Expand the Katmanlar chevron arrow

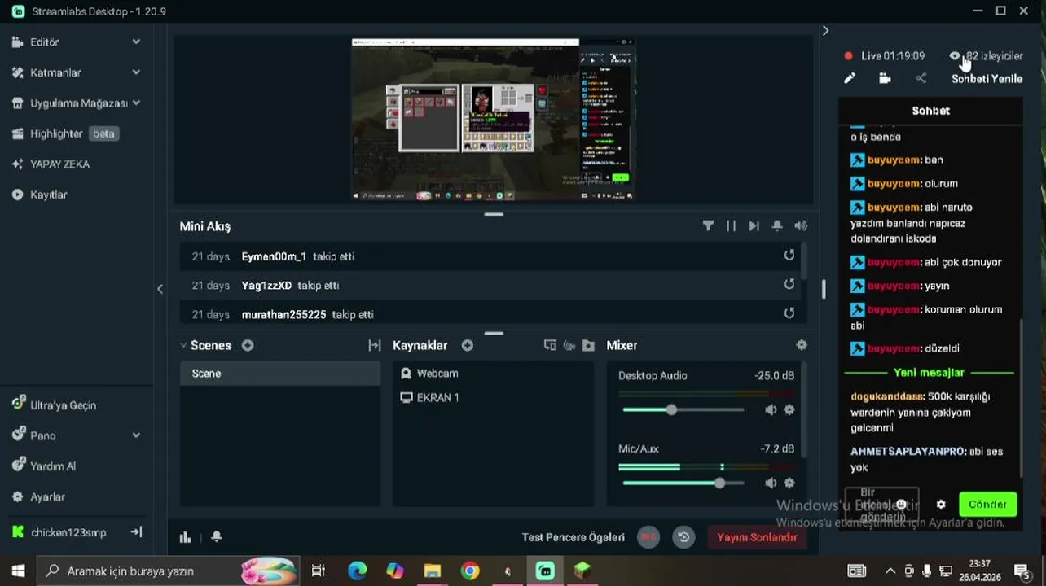point(136,72)
